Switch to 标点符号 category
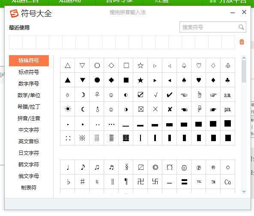 point(29,72)
